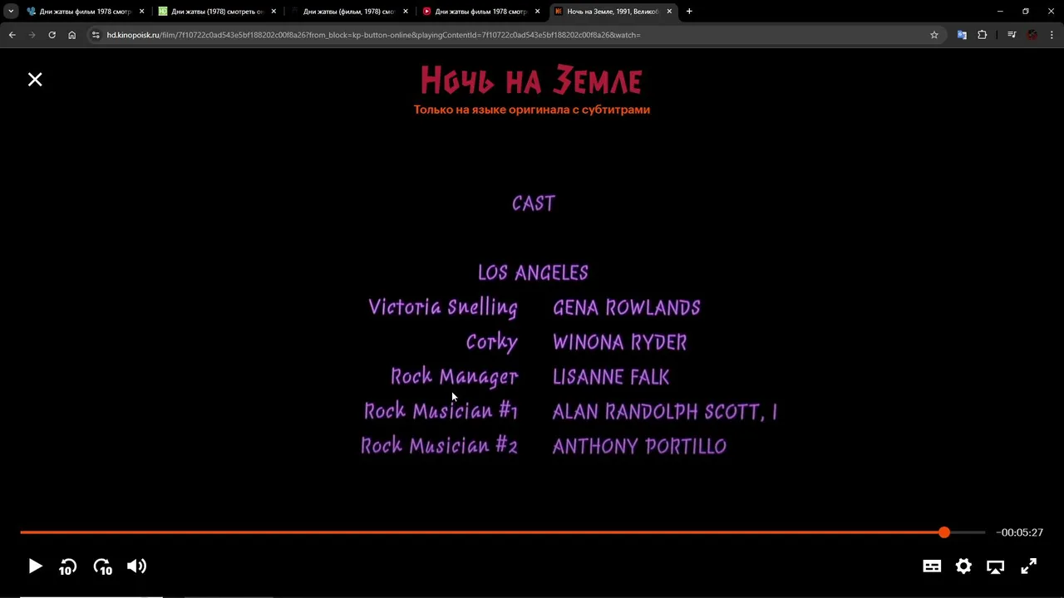The height and width of the screenshot is (598, 1064).
Task: Open the Chrome three-dot menu
Action: 1052,35
